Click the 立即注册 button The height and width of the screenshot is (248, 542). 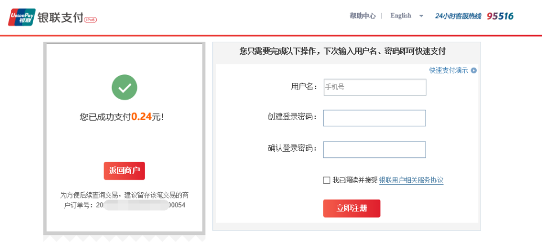click(351, 208)
